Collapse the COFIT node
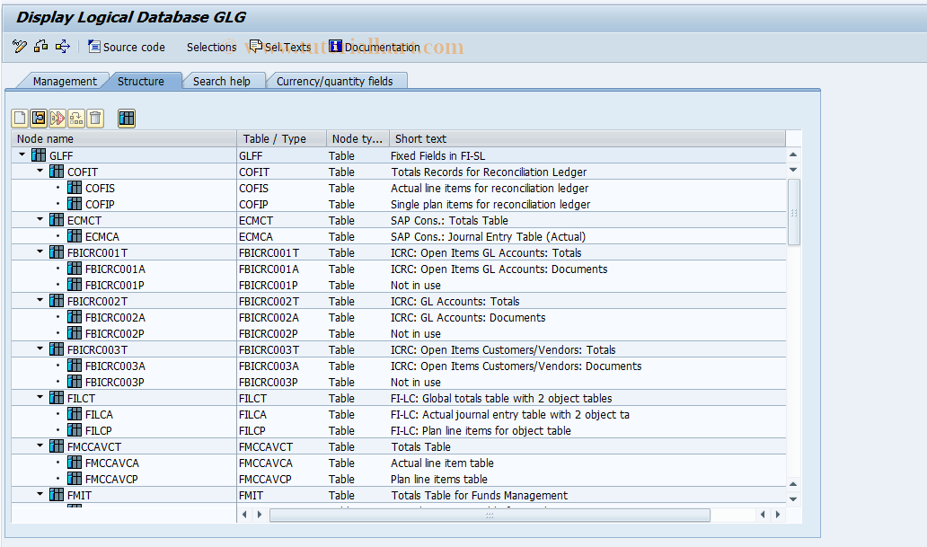 (38, 171)
